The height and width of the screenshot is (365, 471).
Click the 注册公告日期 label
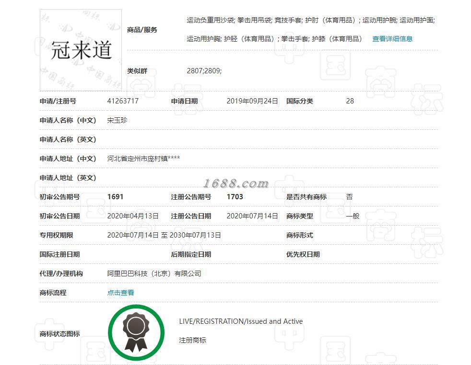pos(191,216)
